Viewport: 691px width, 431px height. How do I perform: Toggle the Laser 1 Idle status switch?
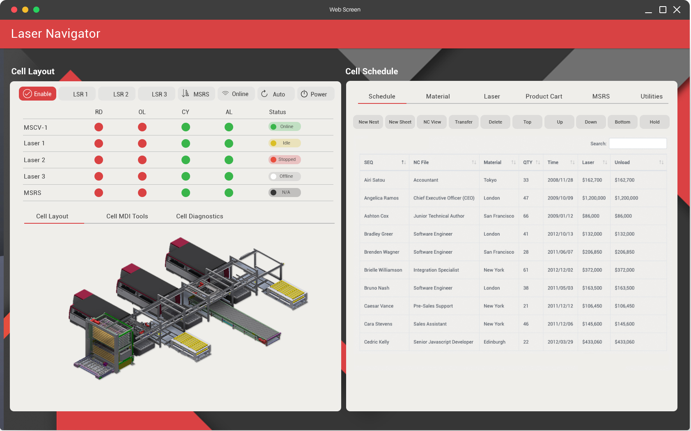pos(285,143)
